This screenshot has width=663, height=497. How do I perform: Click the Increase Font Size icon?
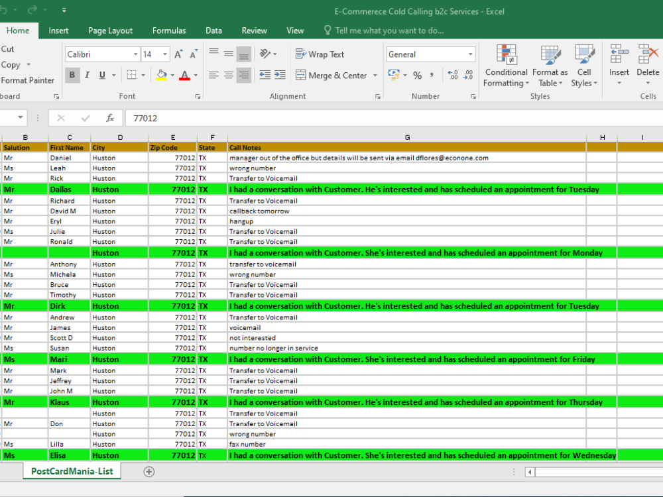[178, 54]
